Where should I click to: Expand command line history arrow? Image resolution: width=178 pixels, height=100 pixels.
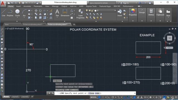point(135,93)
